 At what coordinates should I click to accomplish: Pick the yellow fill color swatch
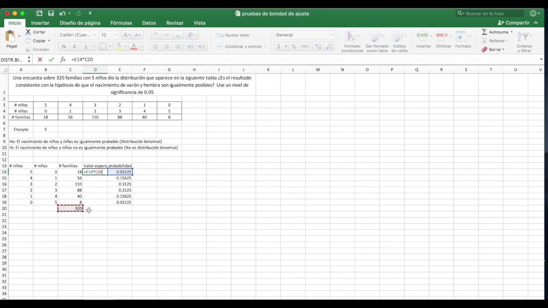119,46
